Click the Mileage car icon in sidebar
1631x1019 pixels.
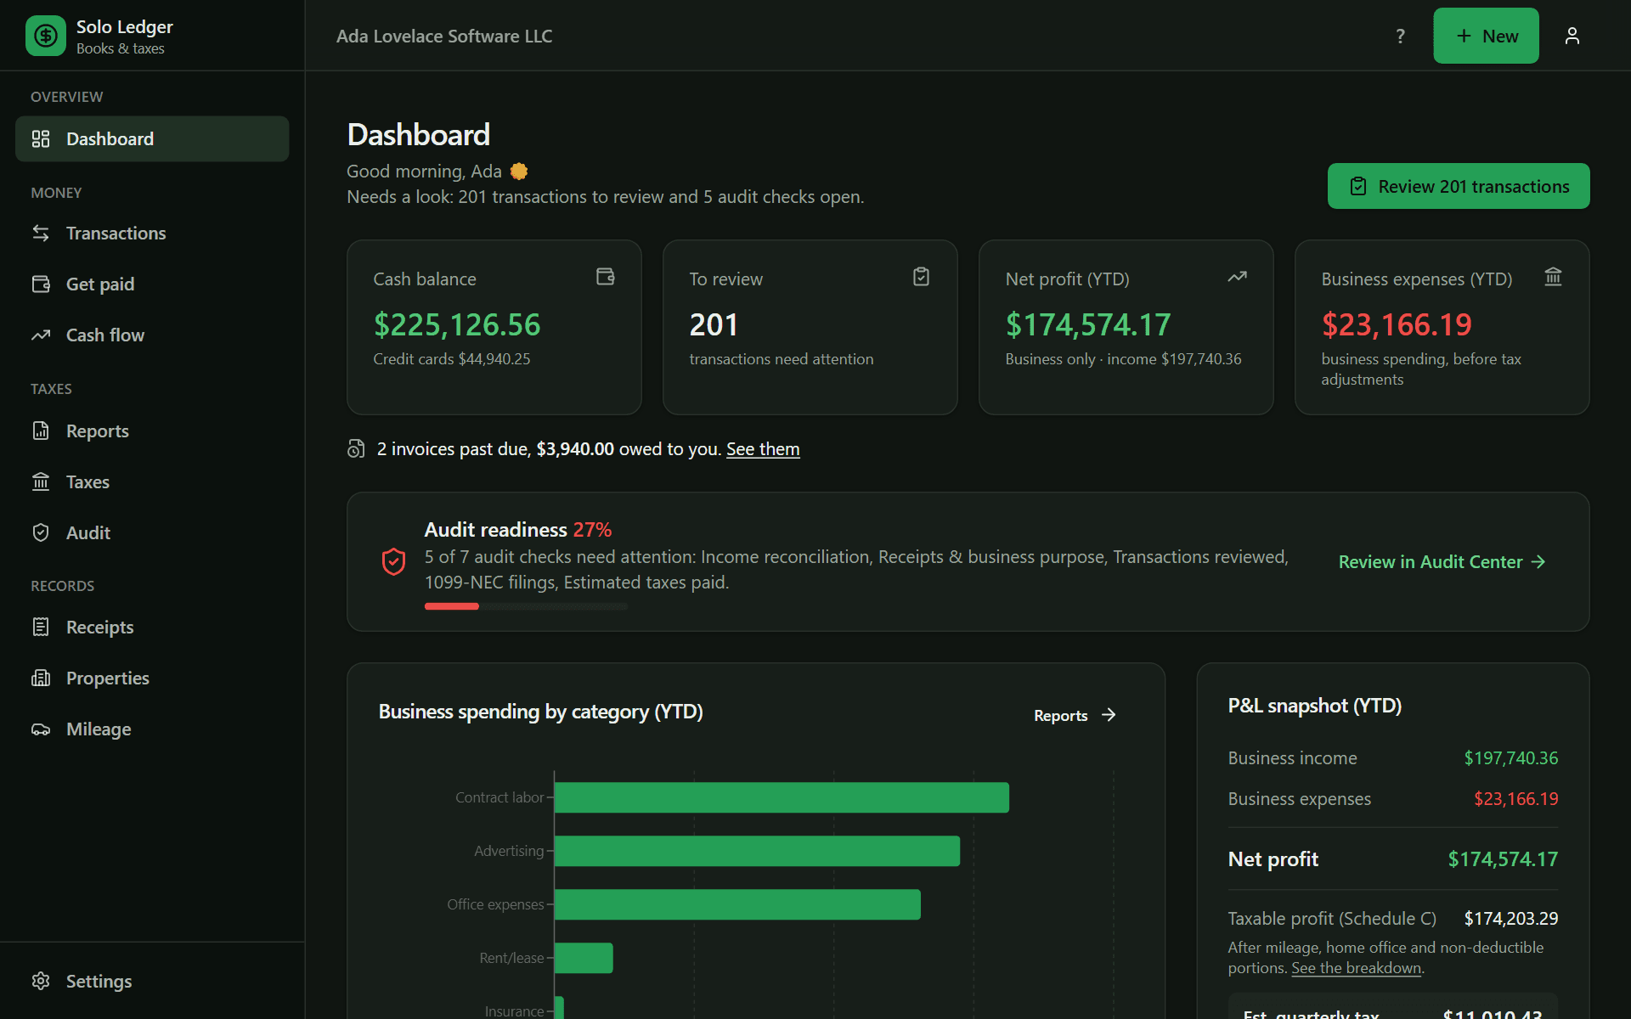(x=41, y=729)
